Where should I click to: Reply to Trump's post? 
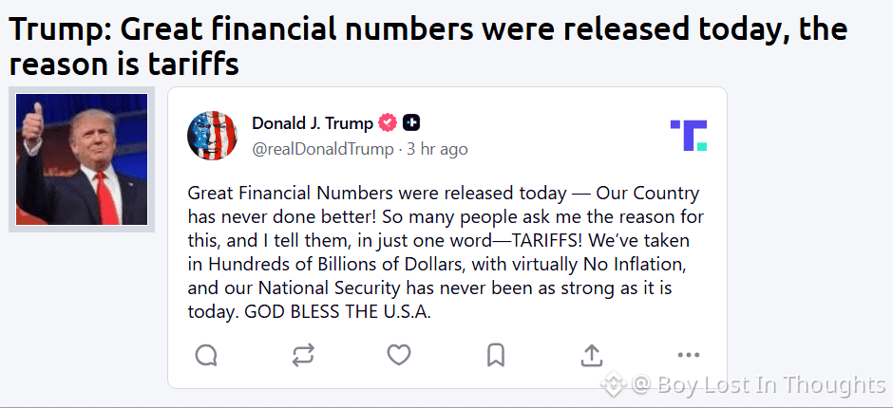tap(206, 356)
